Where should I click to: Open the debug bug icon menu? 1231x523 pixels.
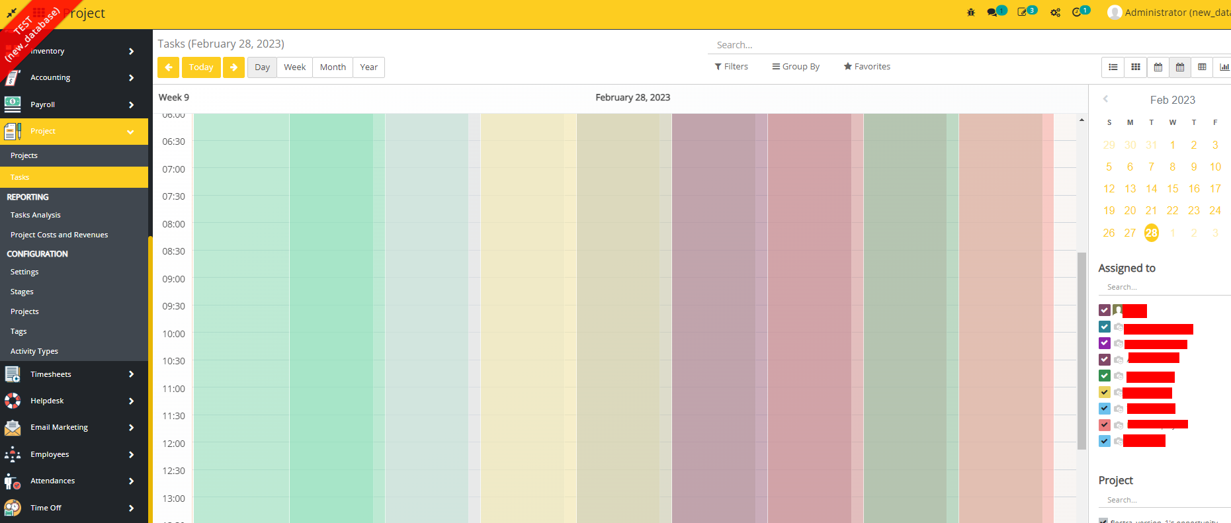(971, 13)
